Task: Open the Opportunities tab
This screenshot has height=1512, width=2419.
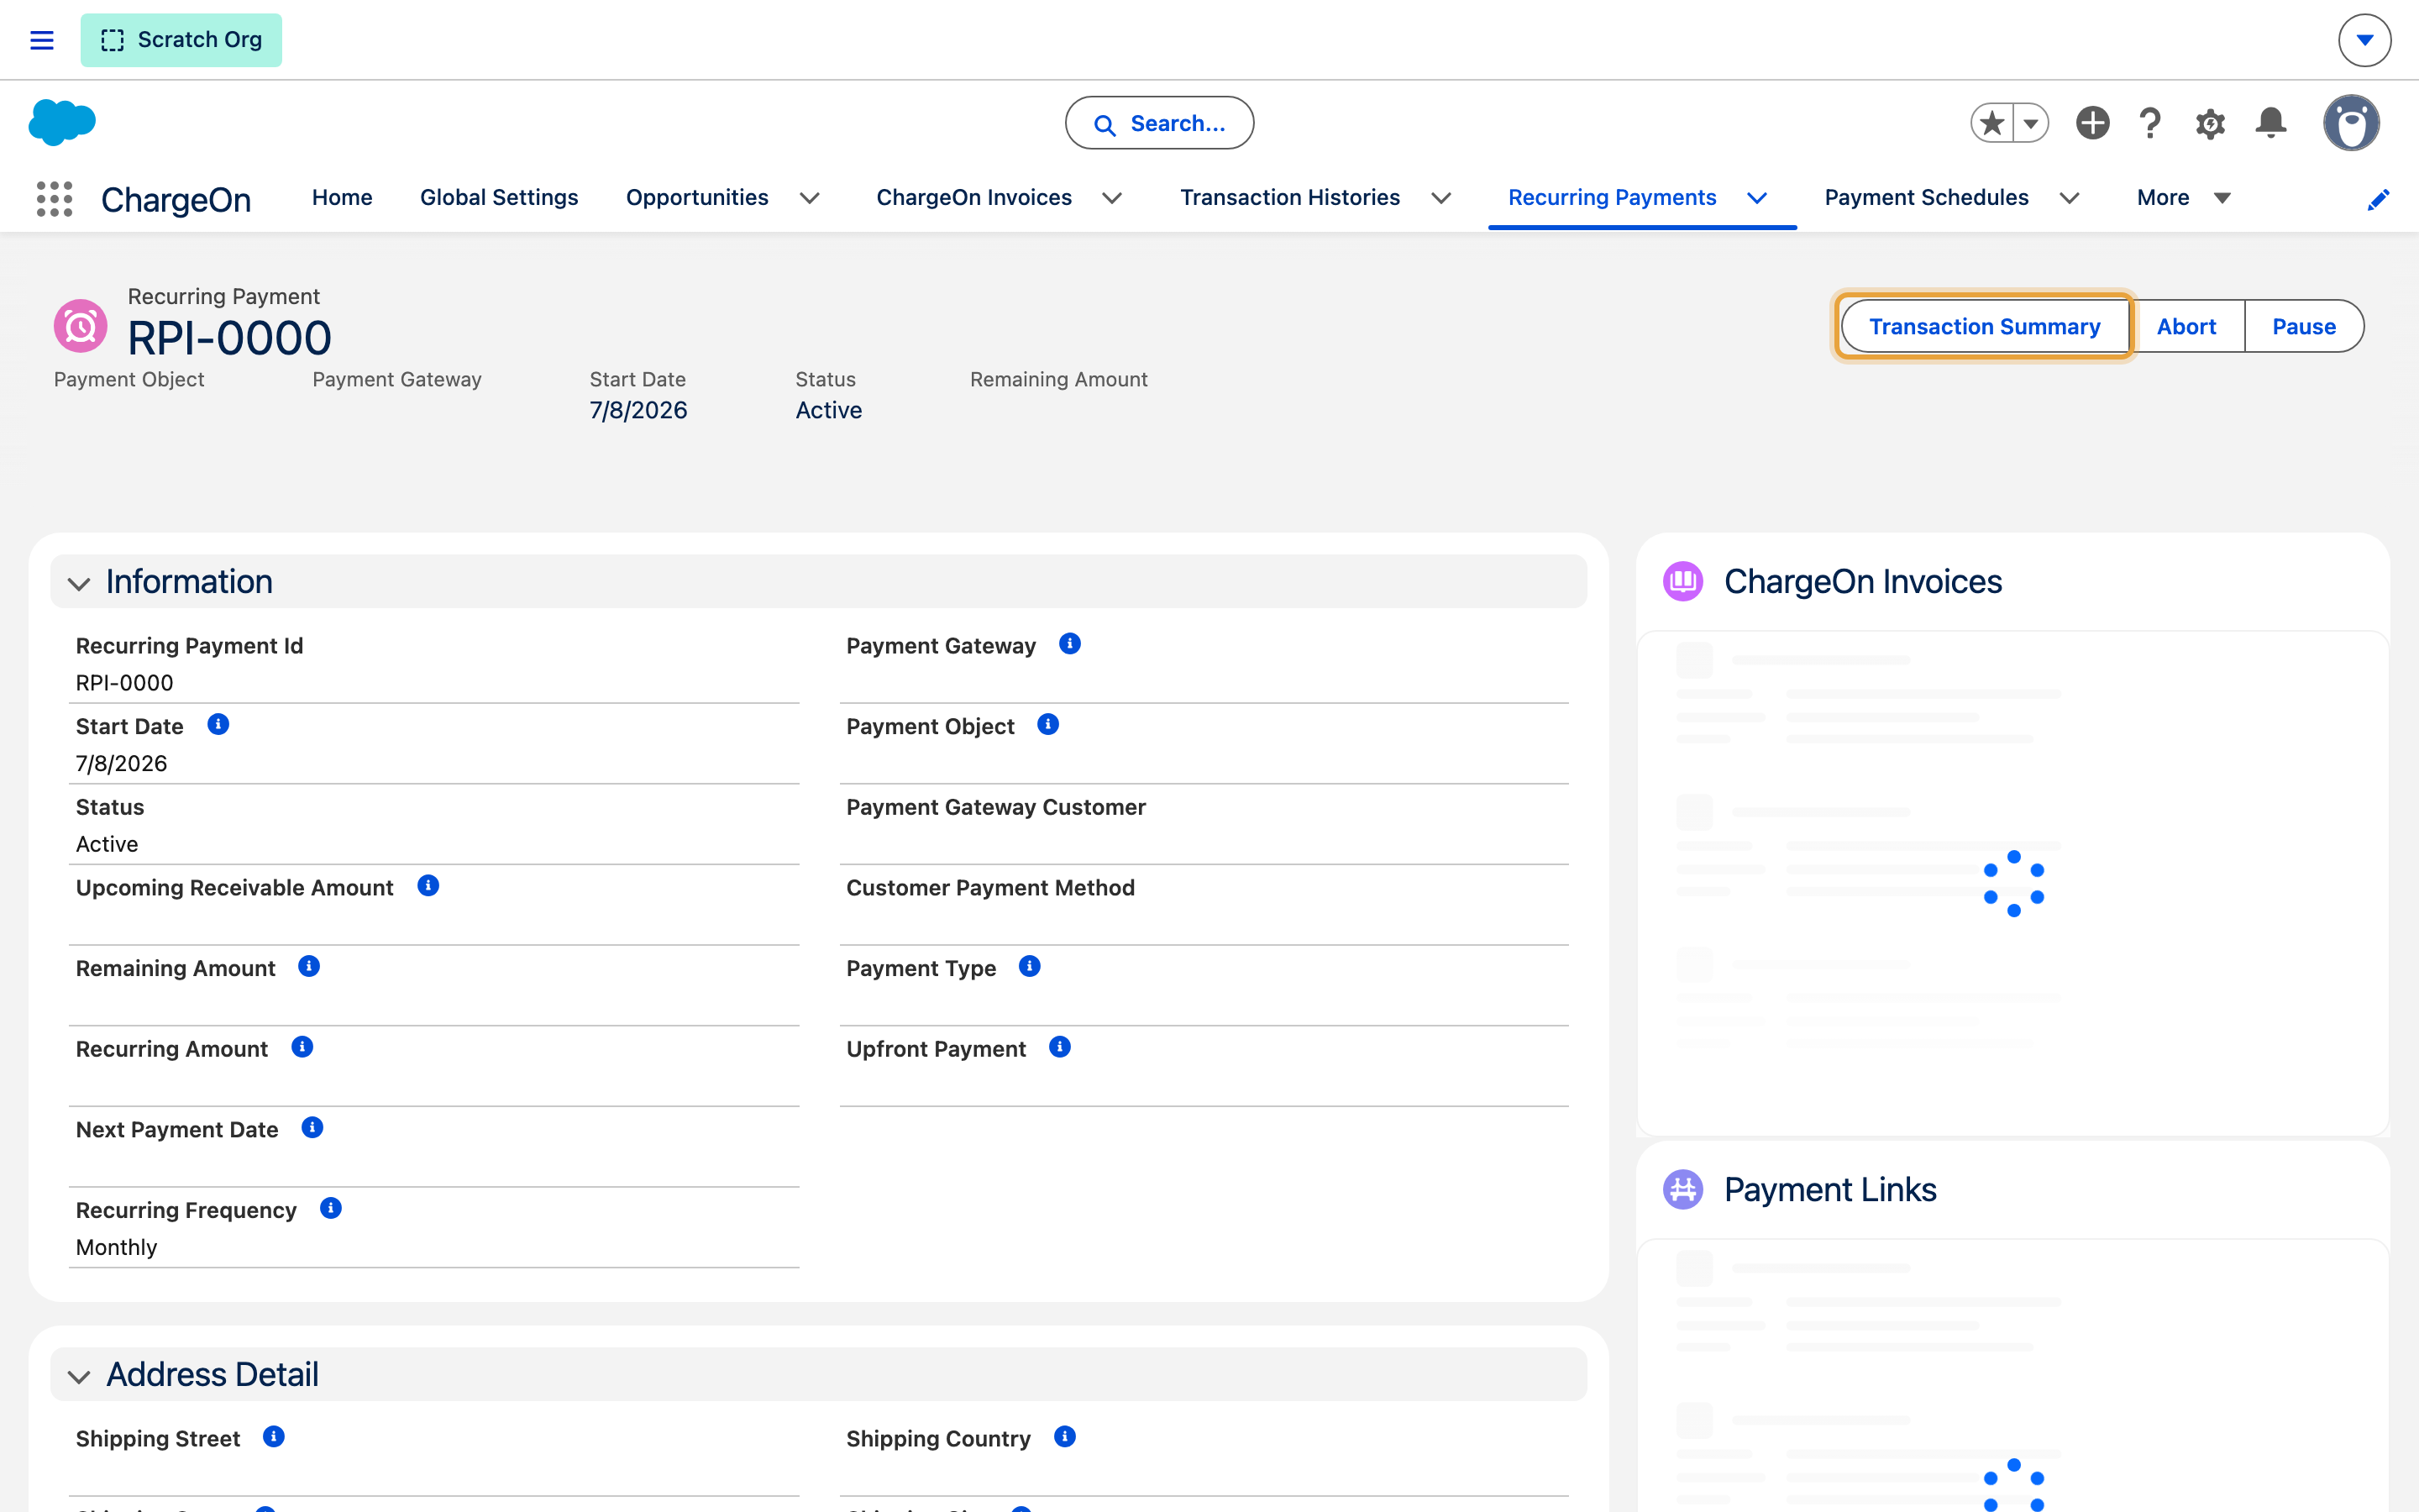Action: [696, 198]
